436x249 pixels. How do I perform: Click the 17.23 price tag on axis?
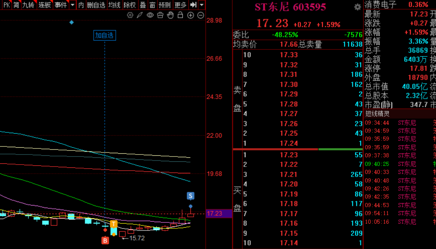219,213
